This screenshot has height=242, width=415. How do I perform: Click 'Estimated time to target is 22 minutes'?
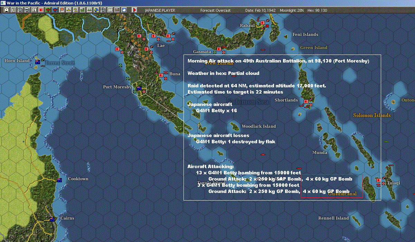click(x=235, y=92)
